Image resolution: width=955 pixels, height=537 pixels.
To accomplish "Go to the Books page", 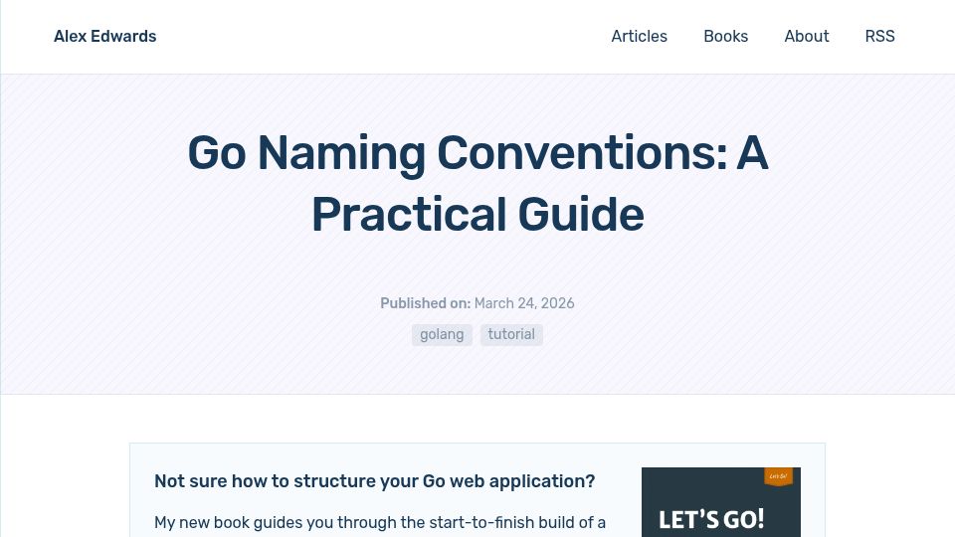I will pos(725,37).
